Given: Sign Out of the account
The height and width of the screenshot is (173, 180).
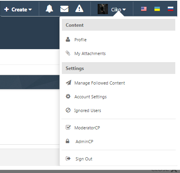Looking at the screenshot, I should [84, 159].
